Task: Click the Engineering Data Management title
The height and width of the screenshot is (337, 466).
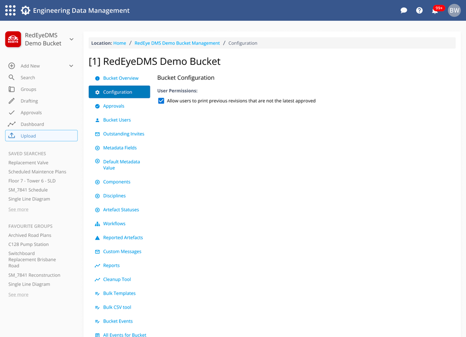Action: [x=81, y=10]
